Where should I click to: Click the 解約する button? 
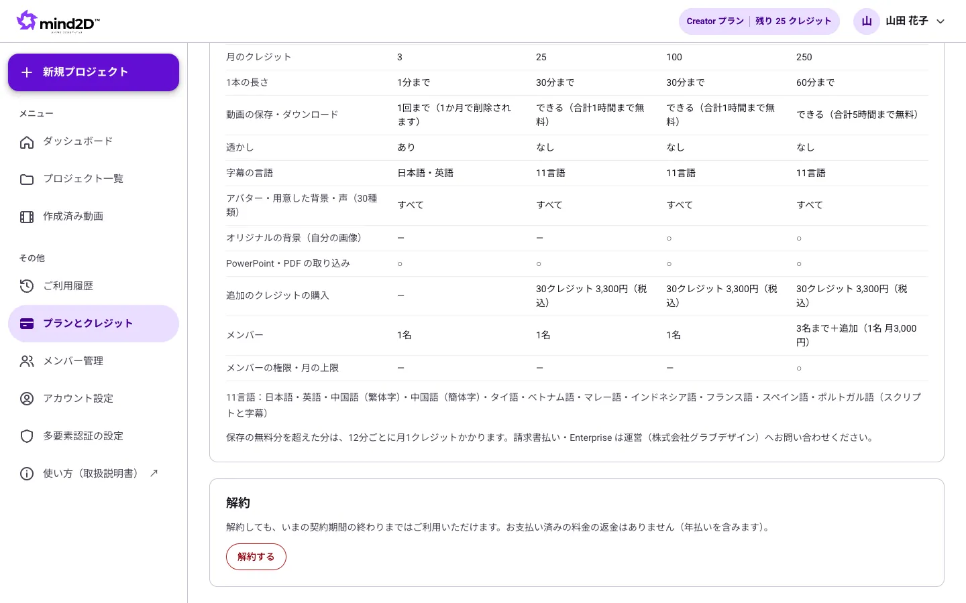[256, 557]
